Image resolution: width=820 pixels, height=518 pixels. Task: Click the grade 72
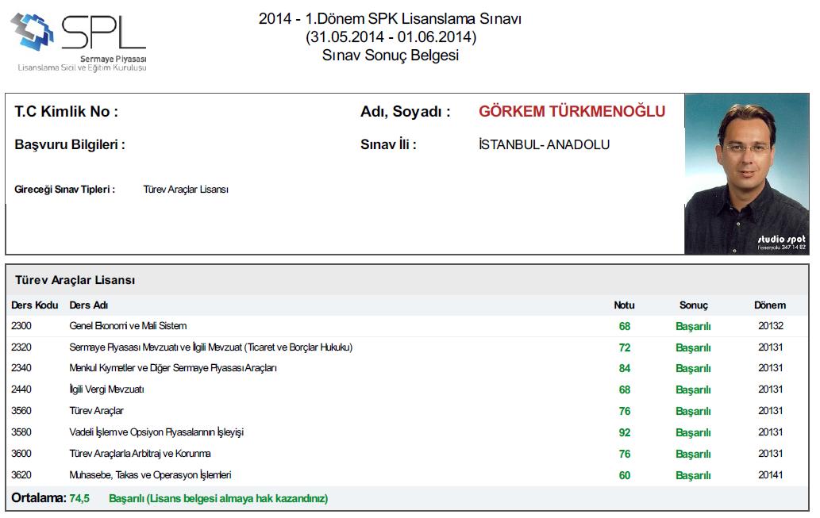click(625, 347)
